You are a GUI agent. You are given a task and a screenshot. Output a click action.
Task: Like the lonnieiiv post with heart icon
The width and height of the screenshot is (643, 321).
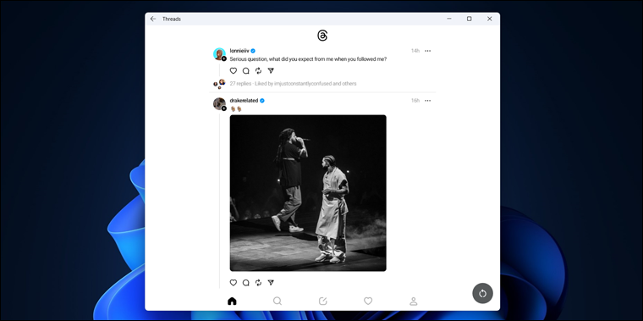pos(234,70)
